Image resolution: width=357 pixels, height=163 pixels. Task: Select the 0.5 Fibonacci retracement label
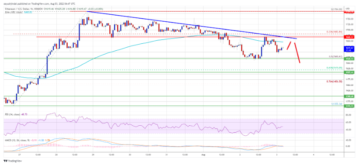[x=335, y=57]
